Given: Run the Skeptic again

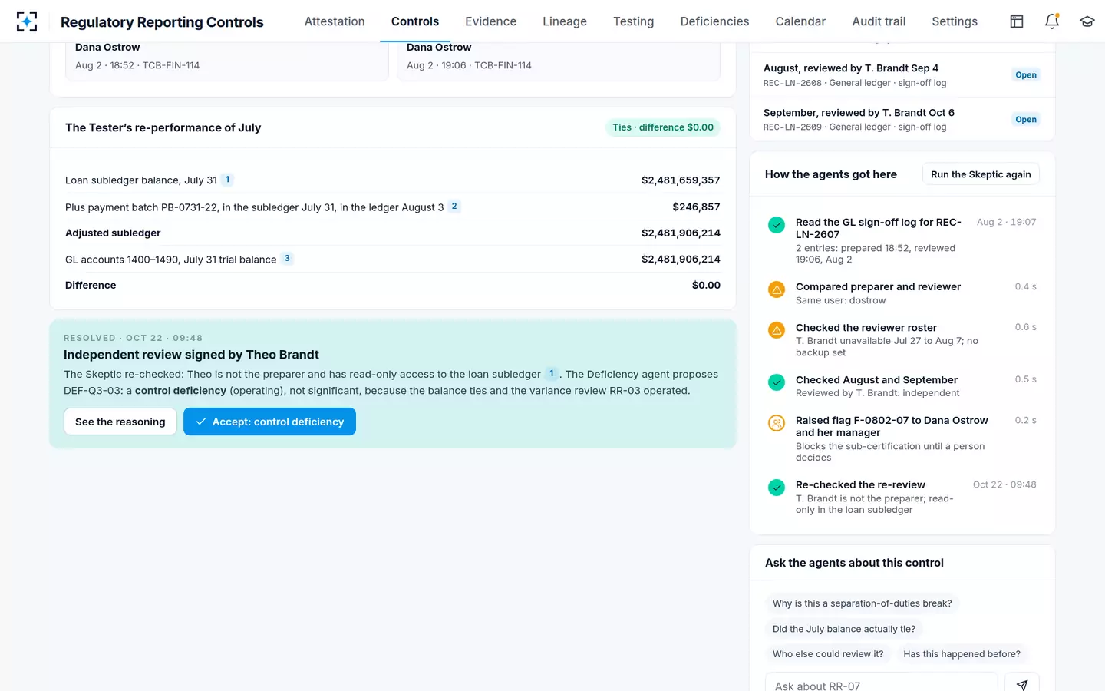Looking at the screenshot, I should 981,174.
